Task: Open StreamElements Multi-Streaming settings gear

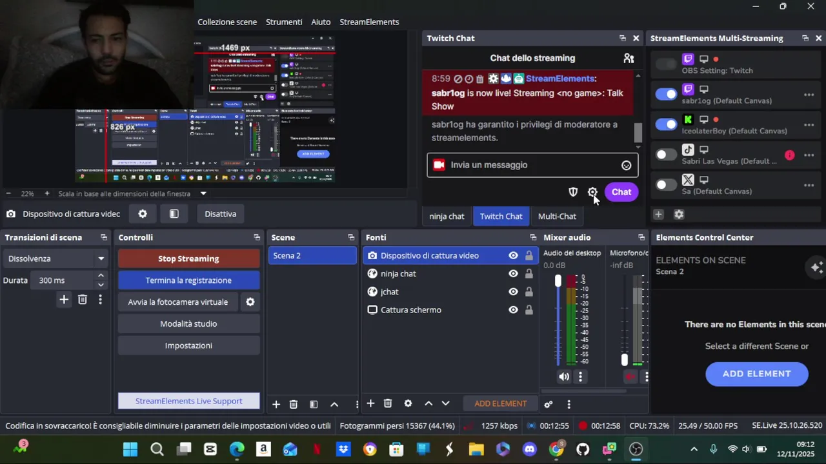Action: [679, 215]
